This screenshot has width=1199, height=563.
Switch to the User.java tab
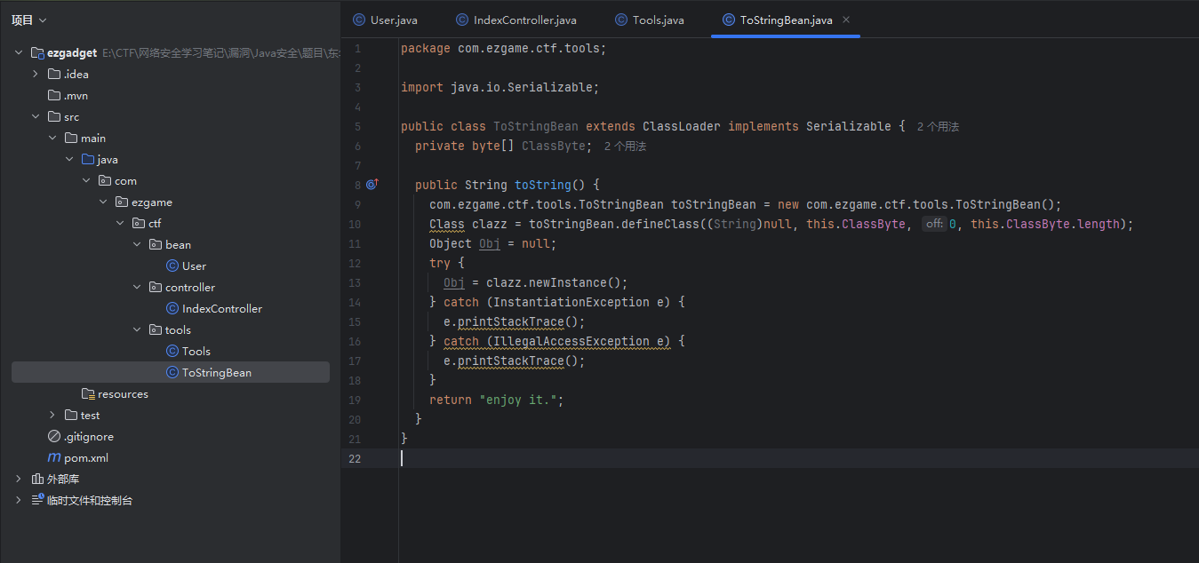pos(385,20)
